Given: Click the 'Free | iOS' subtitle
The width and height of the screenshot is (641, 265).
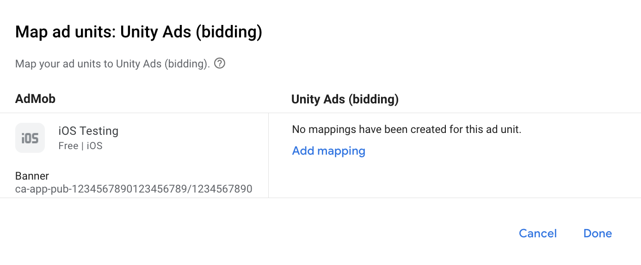Looking at the screenshot, I should click(x=80, y=146).
